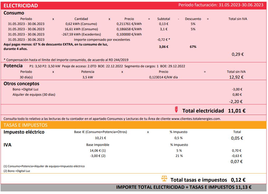The image size is (268, 194).
Task: Click the IVA heading
Action: (8, 145)
